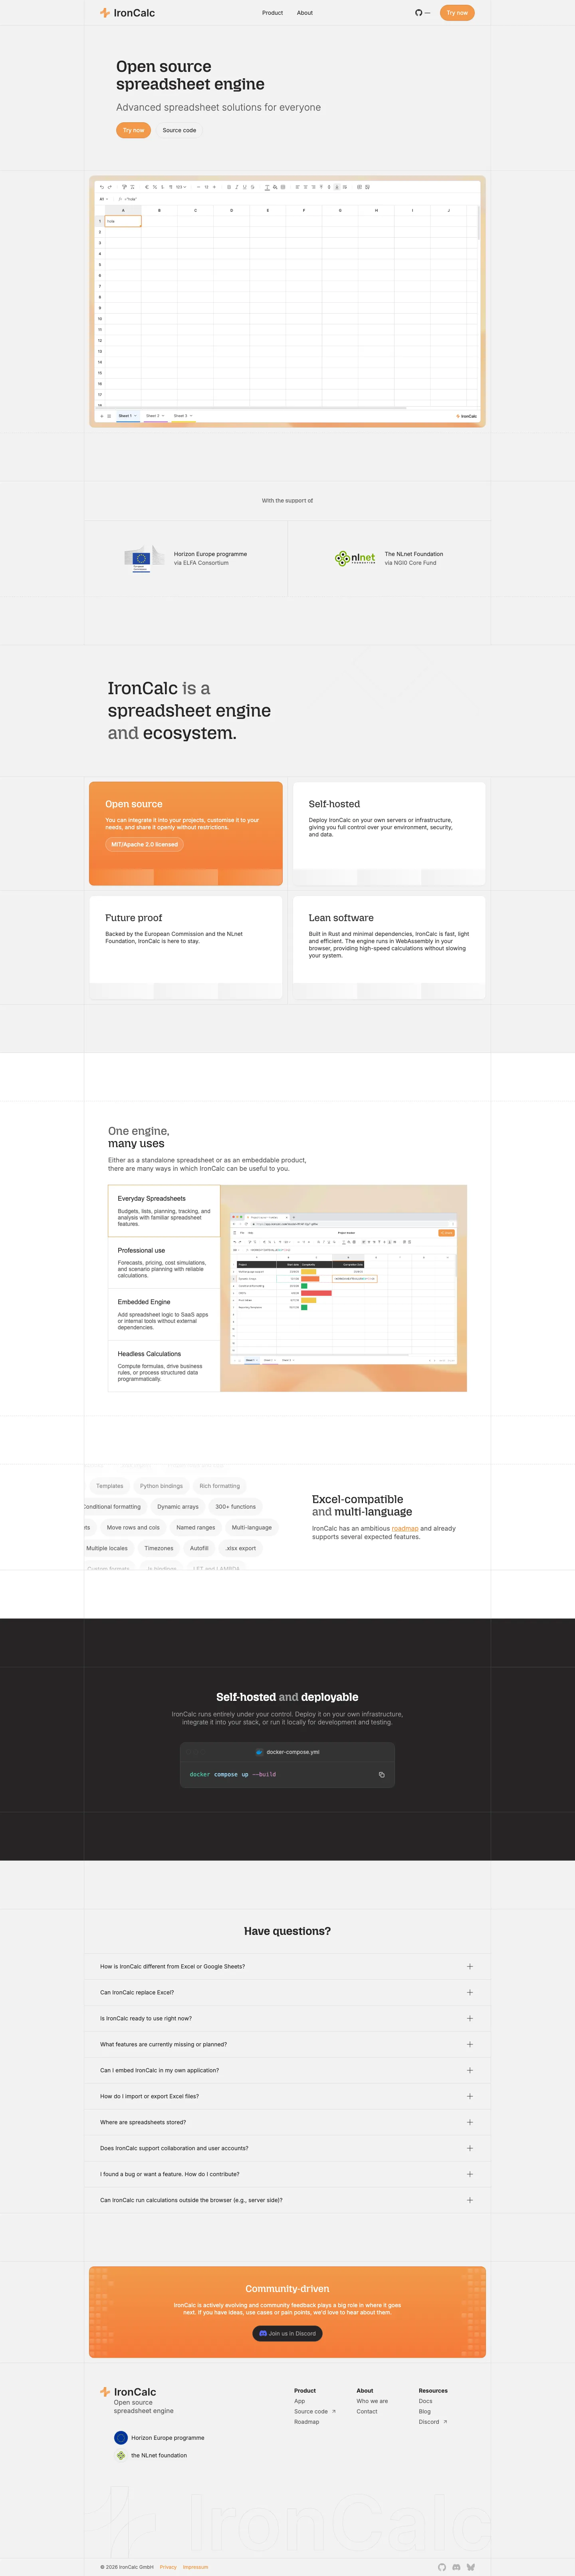Toggle bold in the spreadsheet toolbar
This screenshot has height=2576, width=575.
click(x=229, y=187)
